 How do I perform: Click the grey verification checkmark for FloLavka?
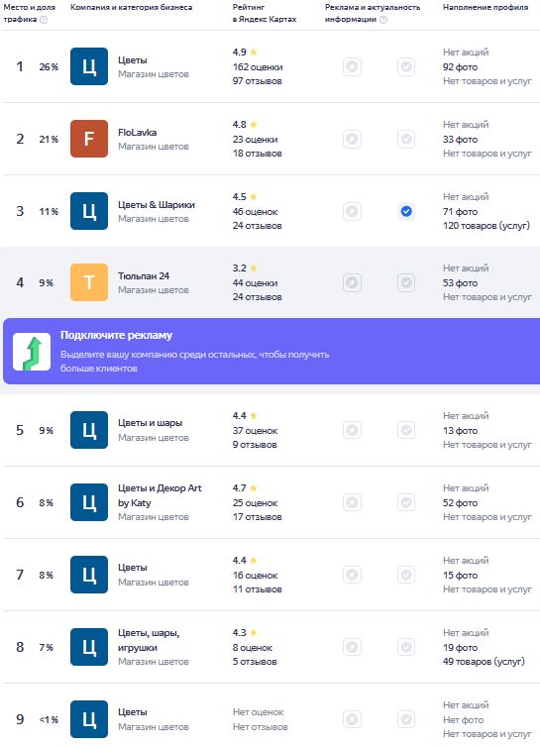point(406,139)
